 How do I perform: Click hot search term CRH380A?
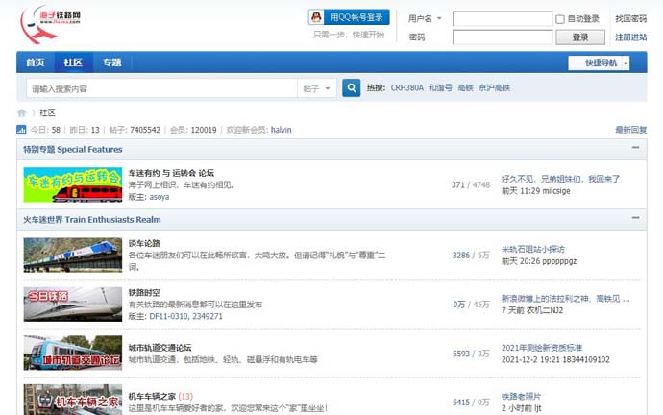pos(406,88)
